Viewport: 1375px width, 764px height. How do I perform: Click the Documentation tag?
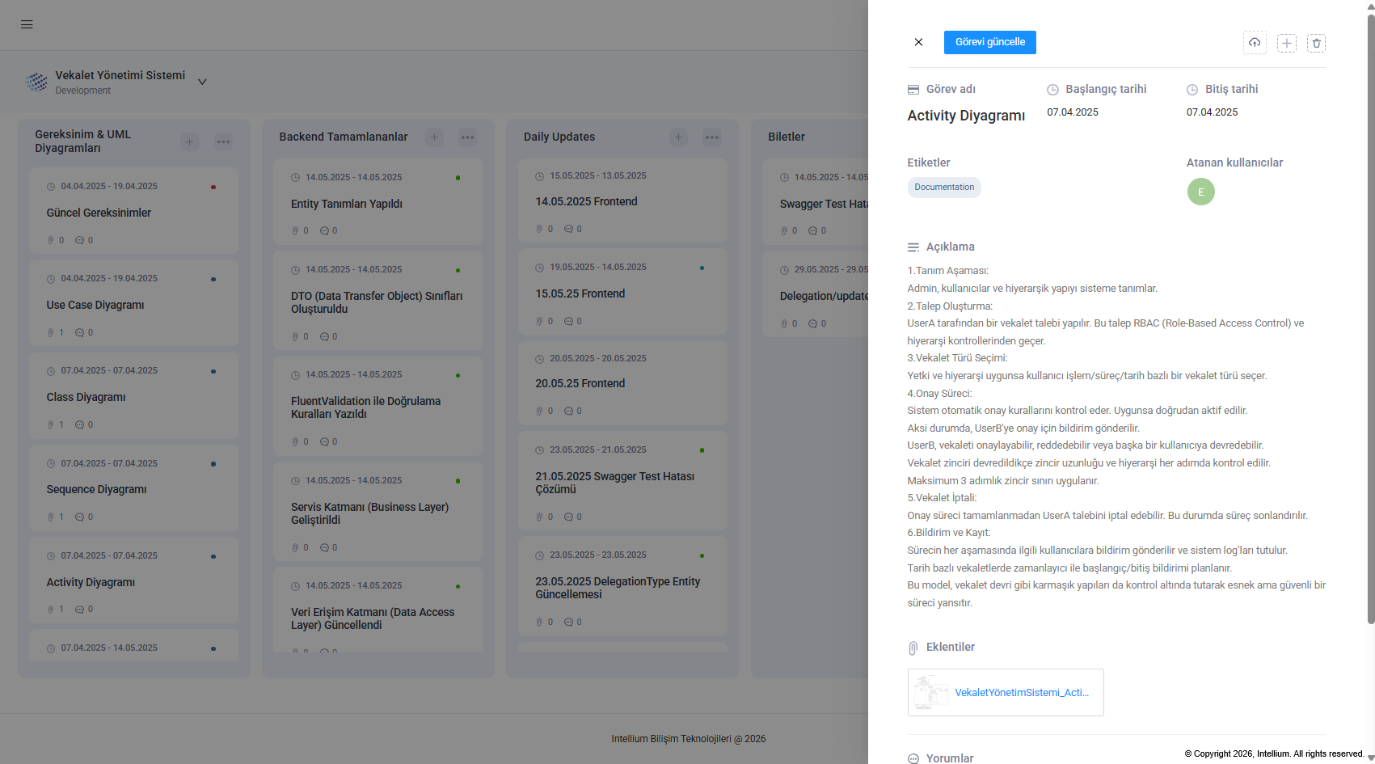944,188
